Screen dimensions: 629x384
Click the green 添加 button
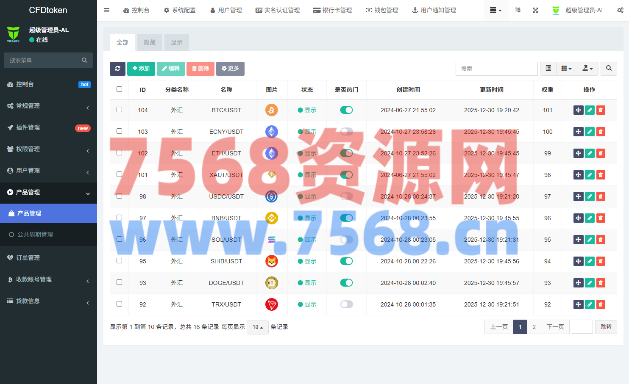click(x=141, y=69)
